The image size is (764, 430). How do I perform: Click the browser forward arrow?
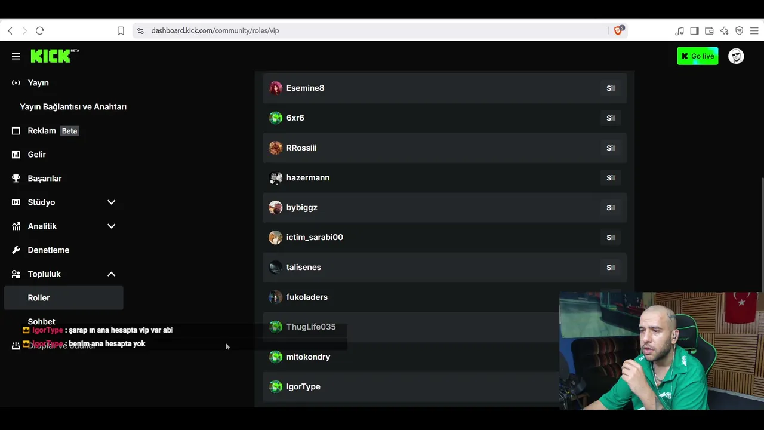(24, 30)
